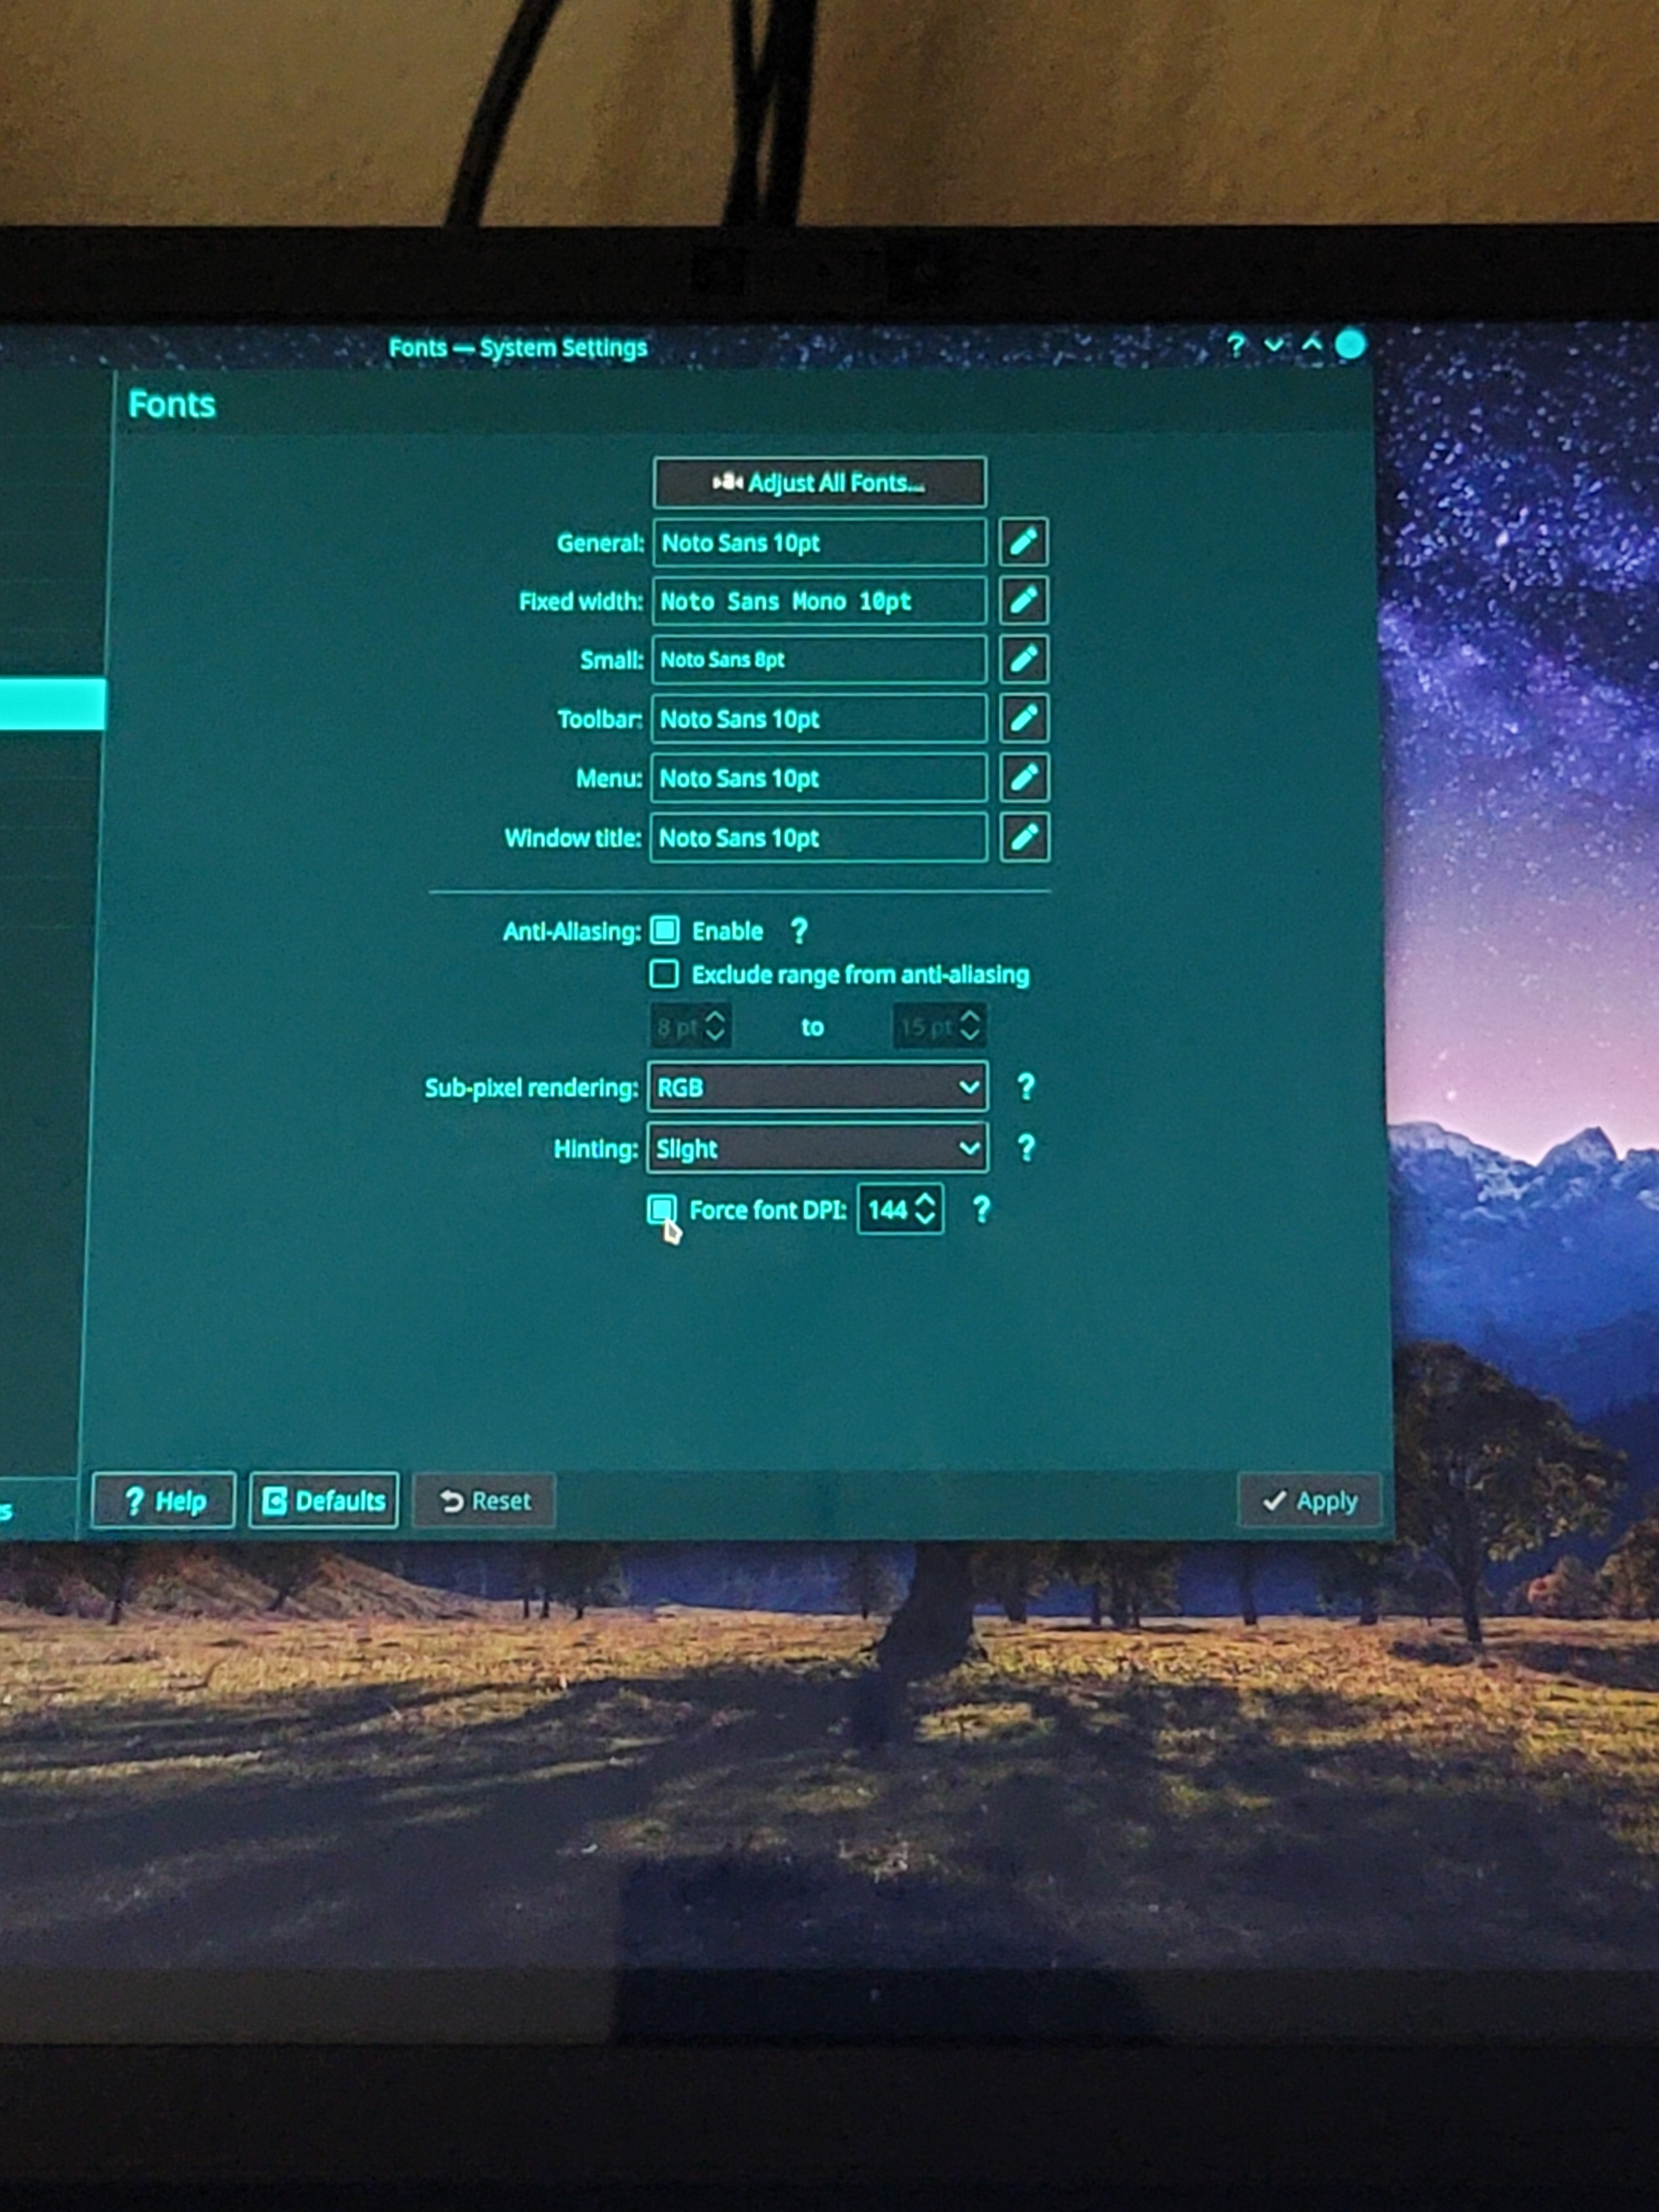This screenshot has width=1659, height=2212.
Task: Toggle Anti-Aliasing Enable checkbox
Action: coord(665,931)
